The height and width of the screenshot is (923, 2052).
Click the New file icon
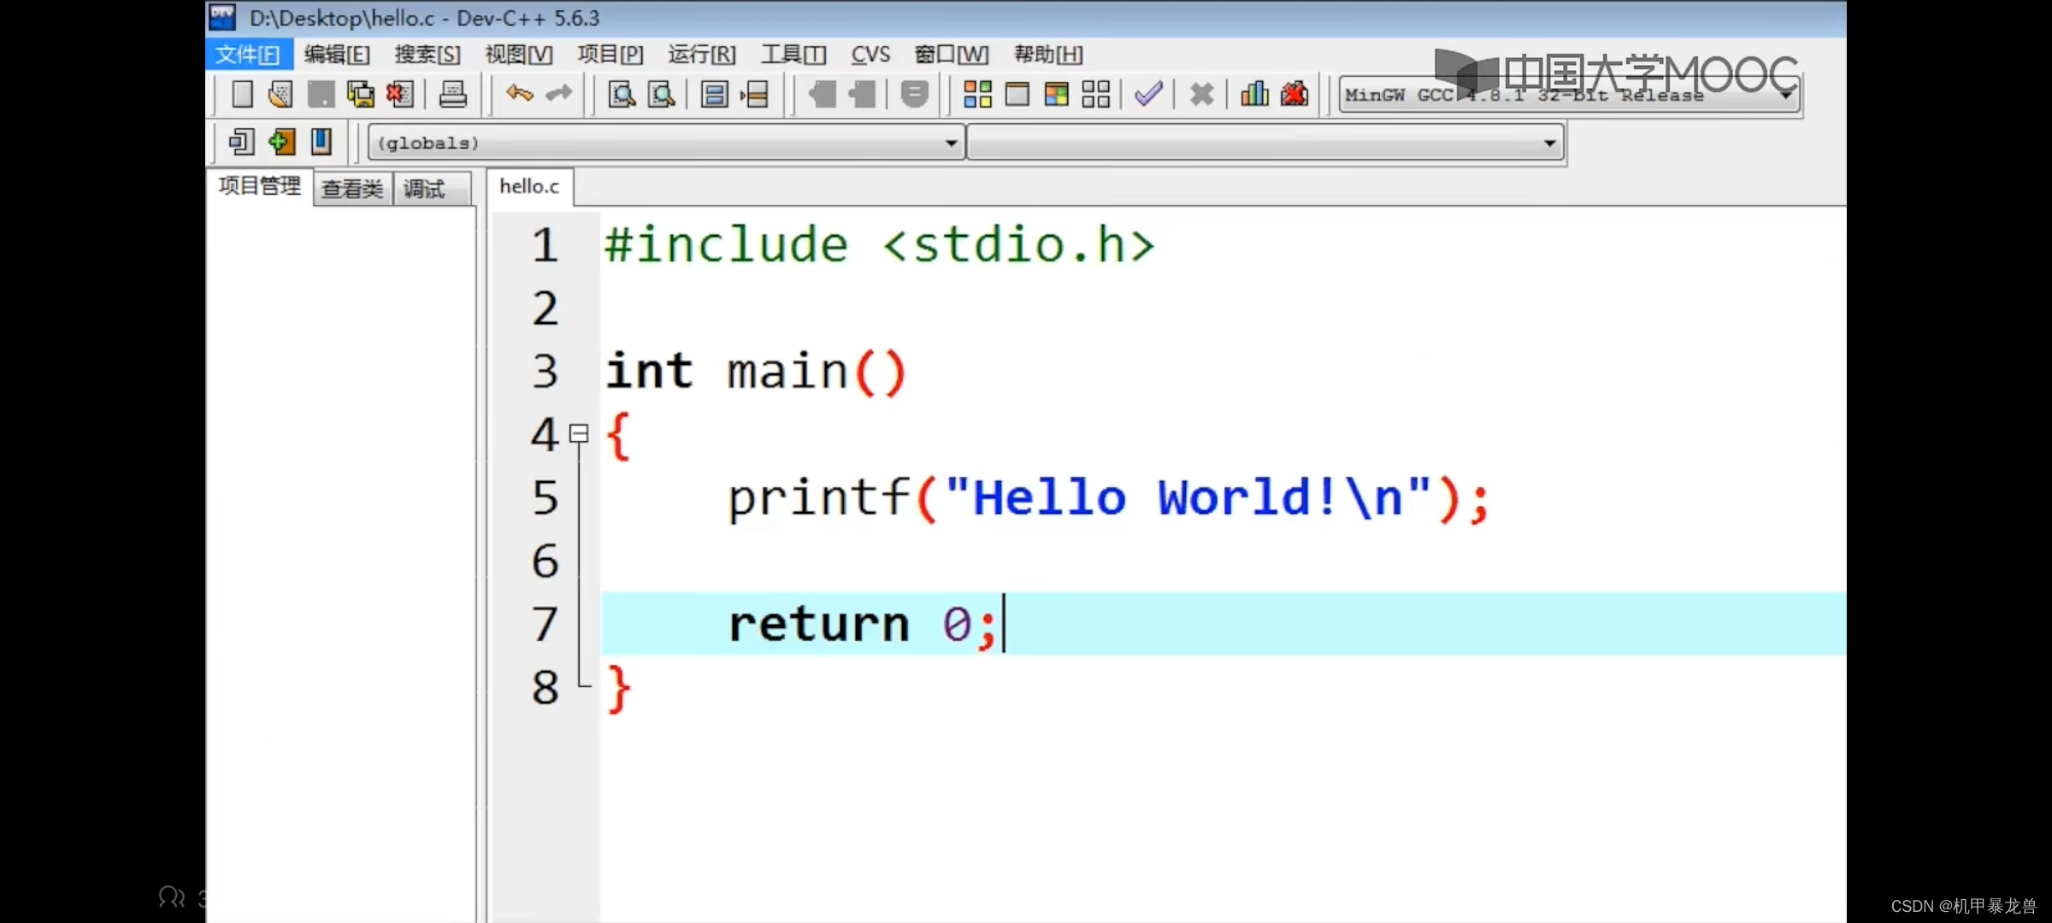(243, 94)
